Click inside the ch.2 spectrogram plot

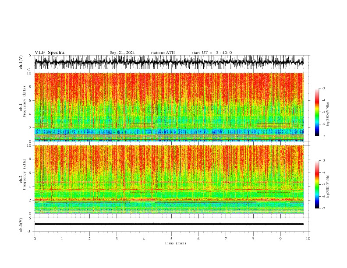tap(169, 180)
